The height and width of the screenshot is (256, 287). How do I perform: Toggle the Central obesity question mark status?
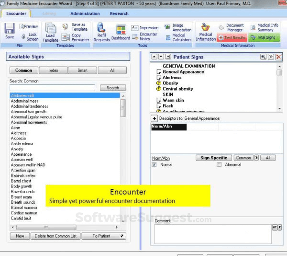[158, 89]
